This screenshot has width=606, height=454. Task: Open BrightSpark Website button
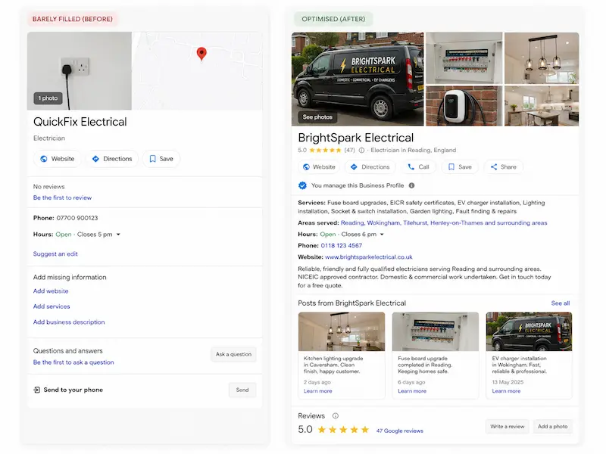pos(319,166)
